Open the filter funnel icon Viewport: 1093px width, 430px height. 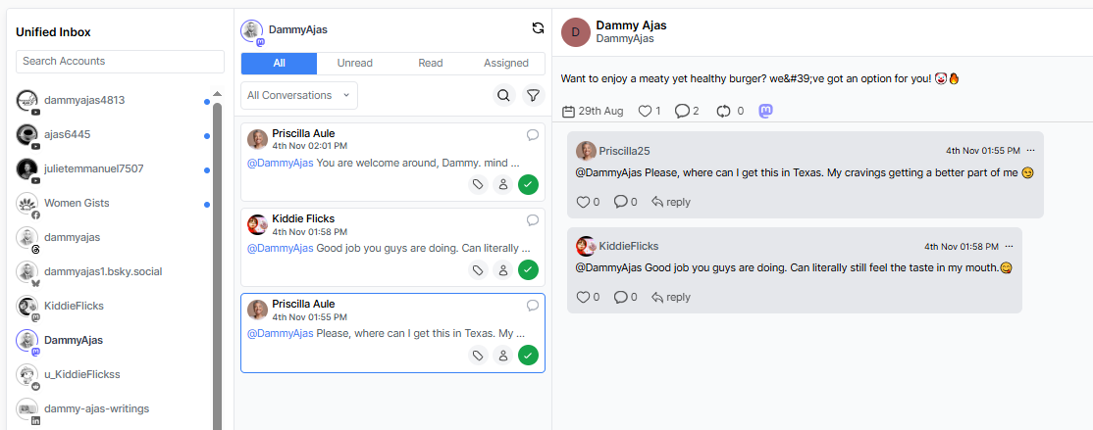(x=533, y=95)
